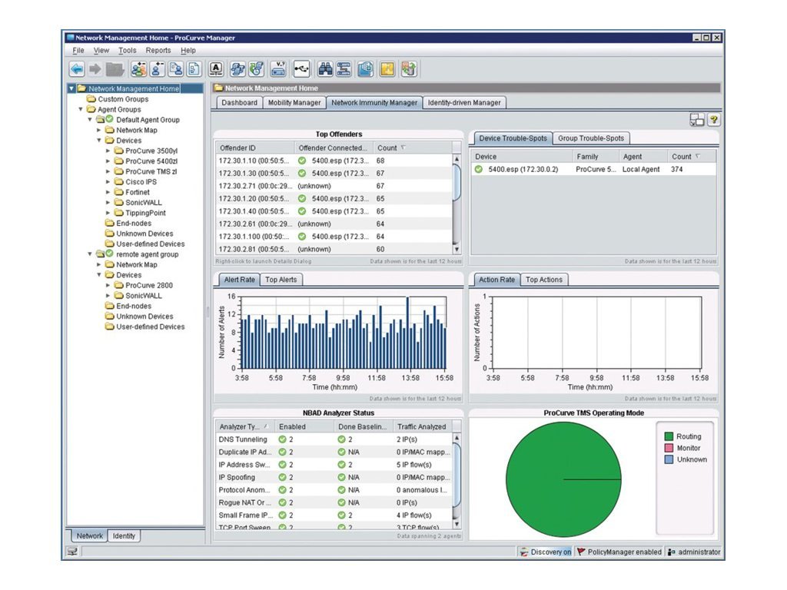The width and height of the screenshot is (787, 590).
Task: Select the Custom Groups tree item
Action: pos(118,99)
